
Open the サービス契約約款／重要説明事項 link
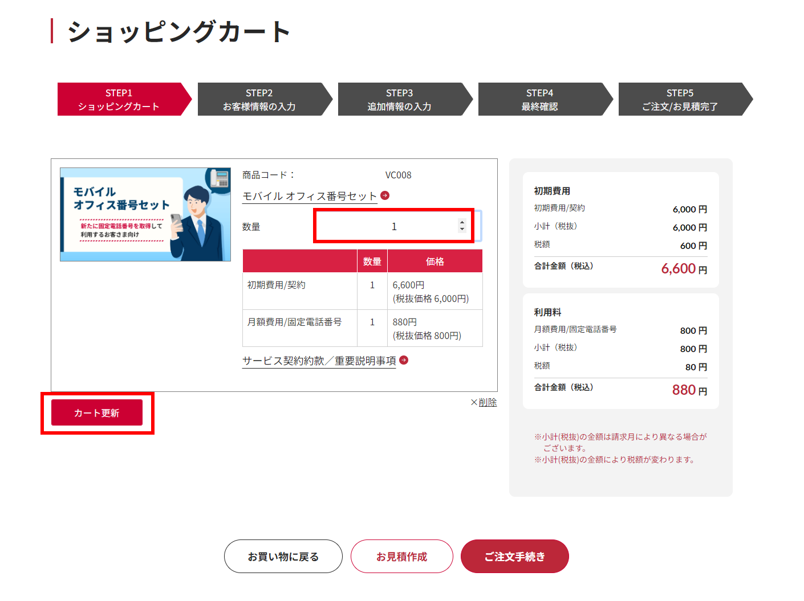tap(319, 361)
